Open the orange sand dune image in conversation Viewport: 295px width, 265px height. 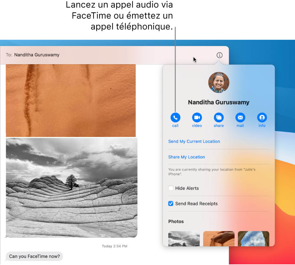pos(71,101)
